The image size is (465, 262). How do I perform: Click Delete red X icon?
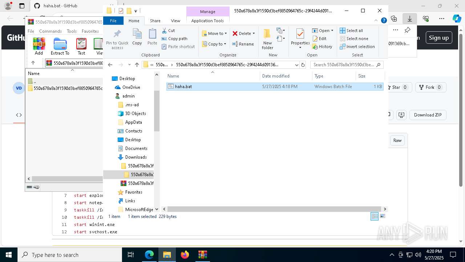pyautogui.click(x=235, y=33)
